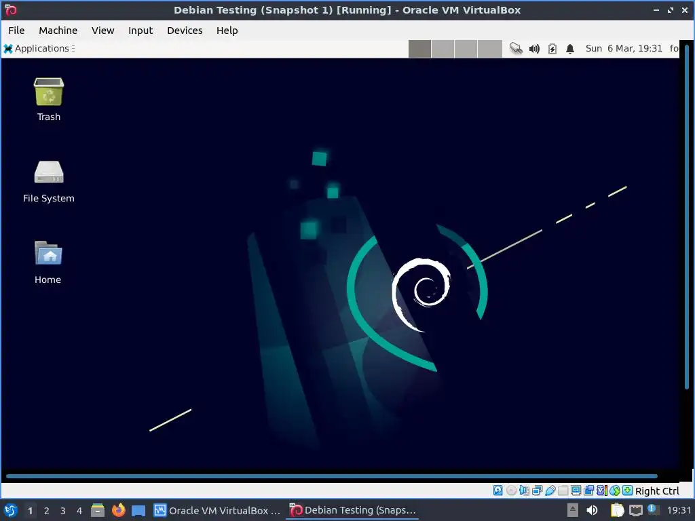The image size is (695, 521).
Task: Click the host taskbar volume icon
Action: point(592,510)
